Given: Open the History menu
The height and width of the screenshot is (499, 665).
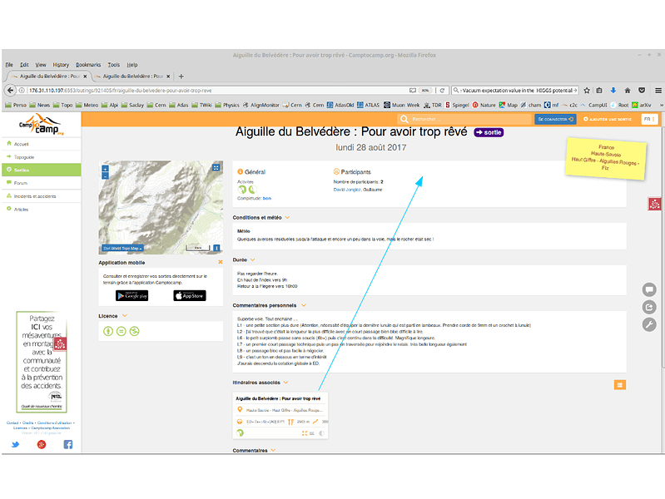Looking at the screenshot, I should [61, 65].
